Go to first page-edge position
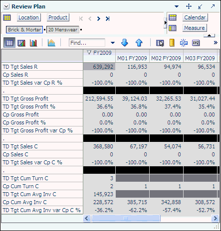The image size is (221, 231). point(81,19)
